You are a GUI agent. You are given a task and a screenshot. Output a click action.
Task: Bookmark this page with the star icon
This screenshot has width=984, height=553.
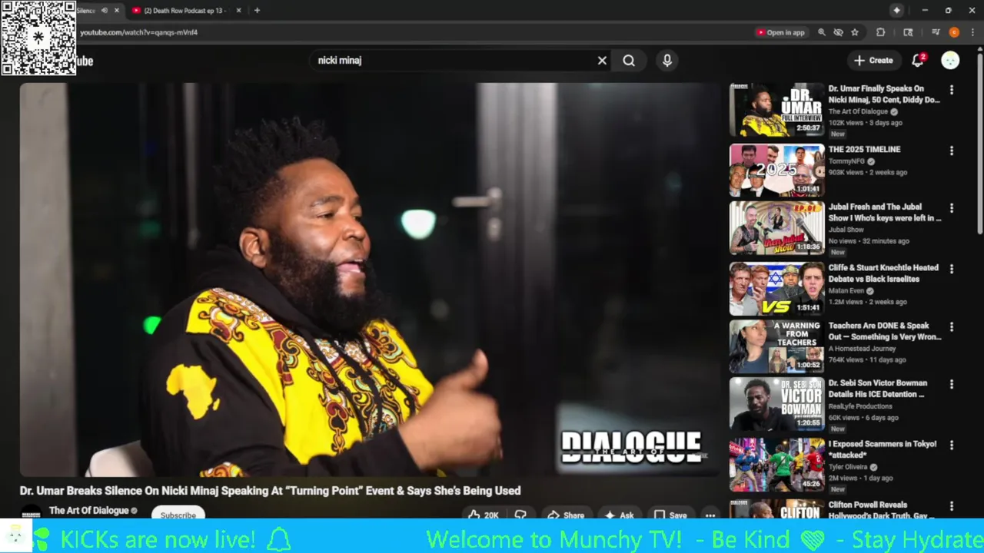coord(855,32)
